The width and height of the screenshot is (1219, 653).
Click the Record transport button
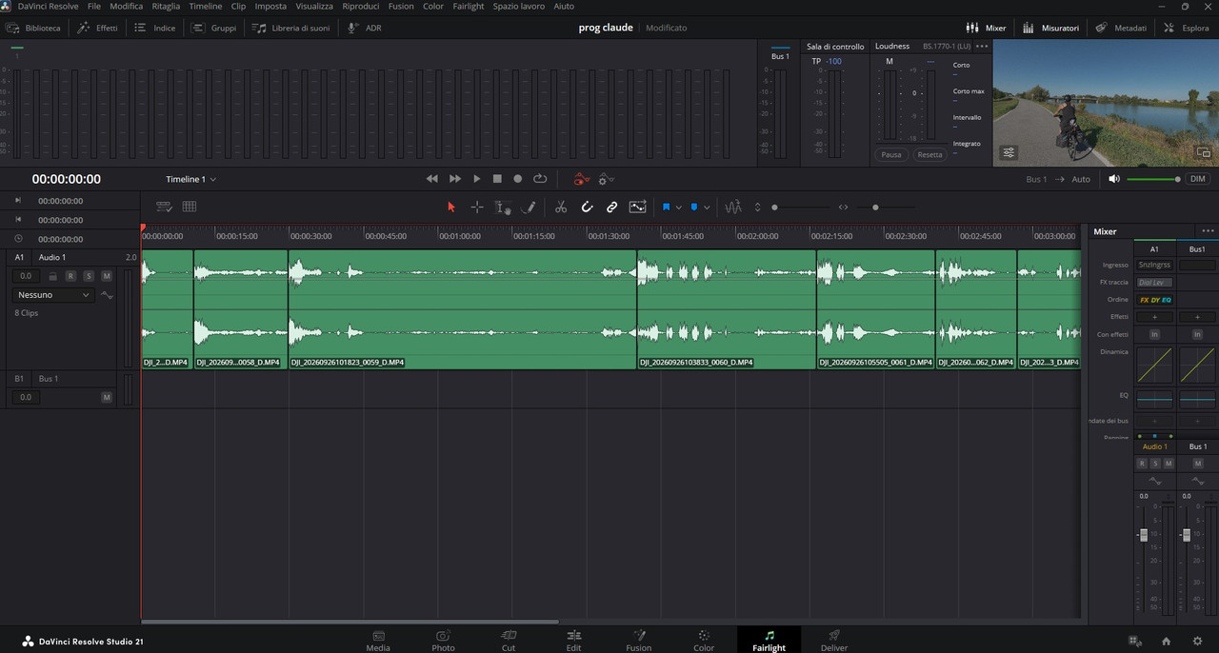point(518,179)
